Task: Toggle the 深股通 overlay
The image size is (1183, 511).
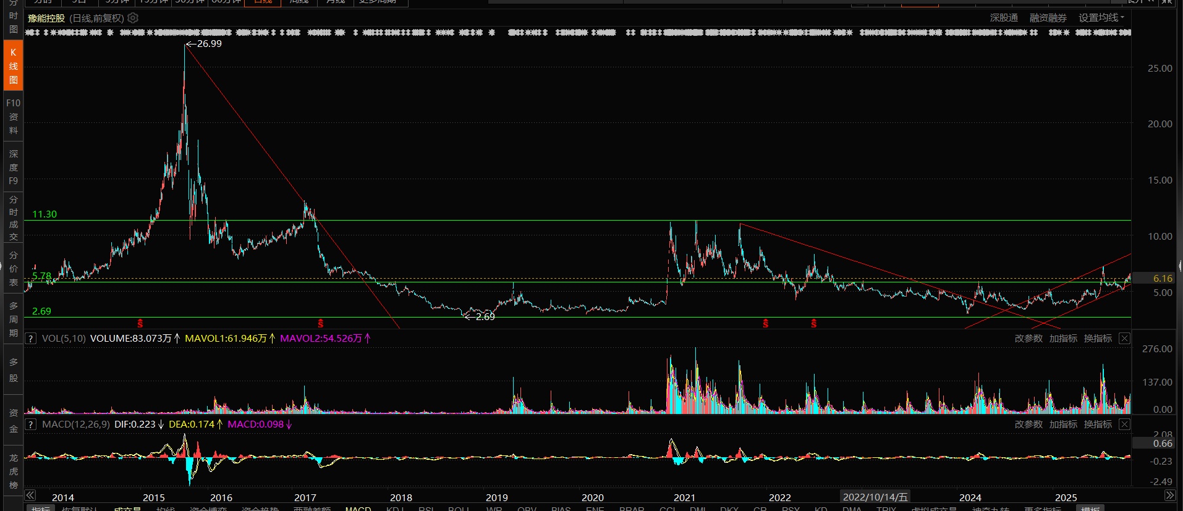Action: click(1004, 18)
